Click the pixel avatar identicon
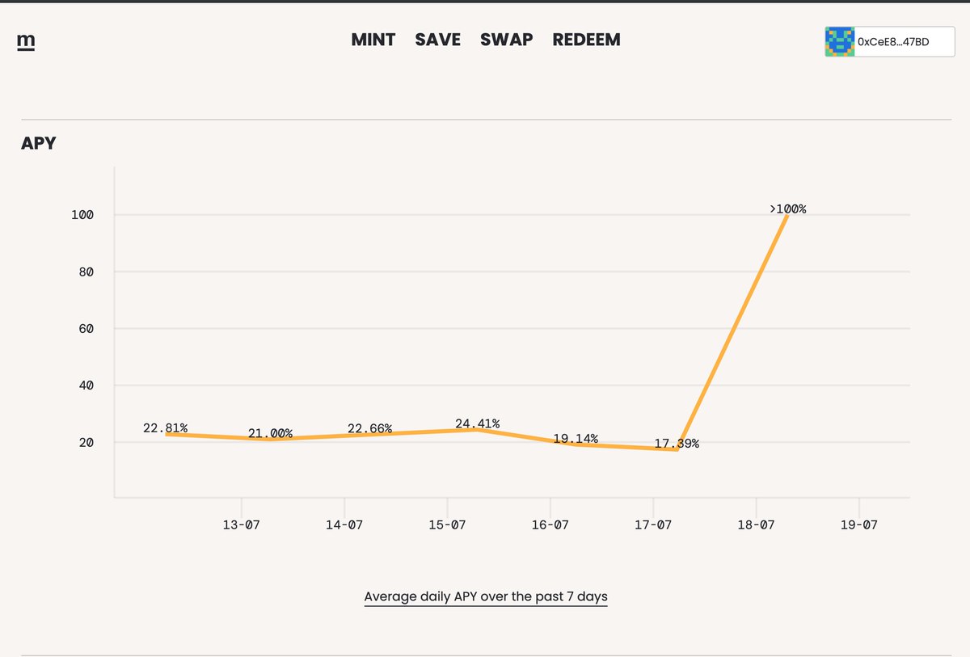The width and height of the screenshot is (970, 657). click(840, 41)
